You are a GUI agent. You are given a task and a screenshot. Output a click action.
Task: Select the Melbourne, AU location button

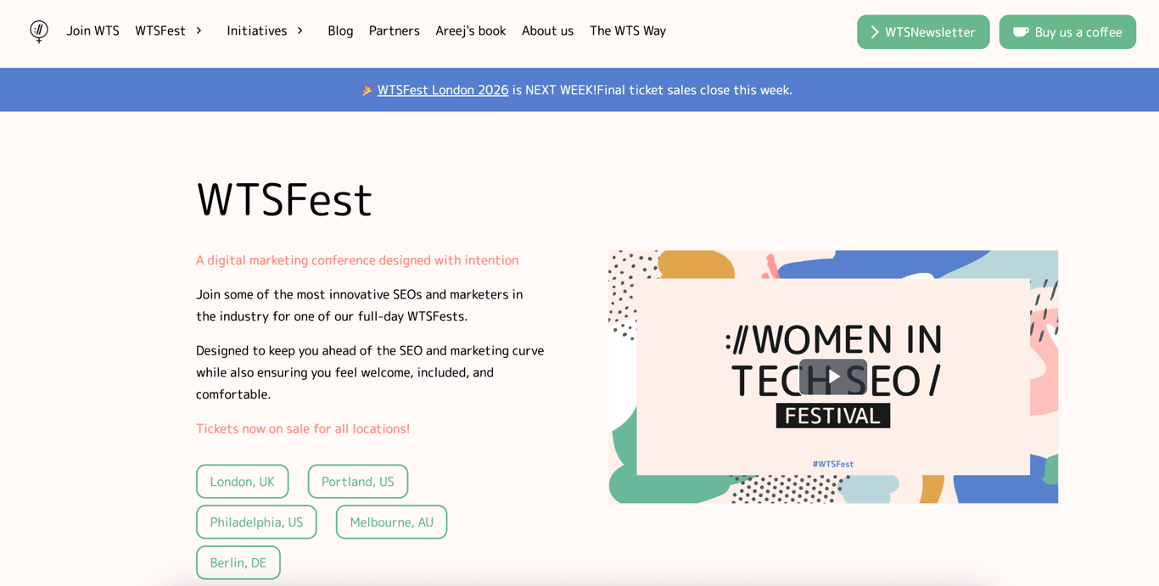pos(391,522)
